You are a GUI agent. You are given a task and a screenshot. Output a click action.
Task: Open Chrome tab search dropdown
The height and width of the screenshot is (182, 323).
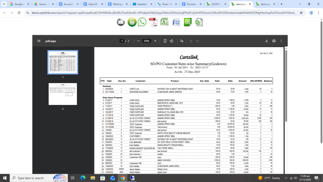tap(4, 4)
